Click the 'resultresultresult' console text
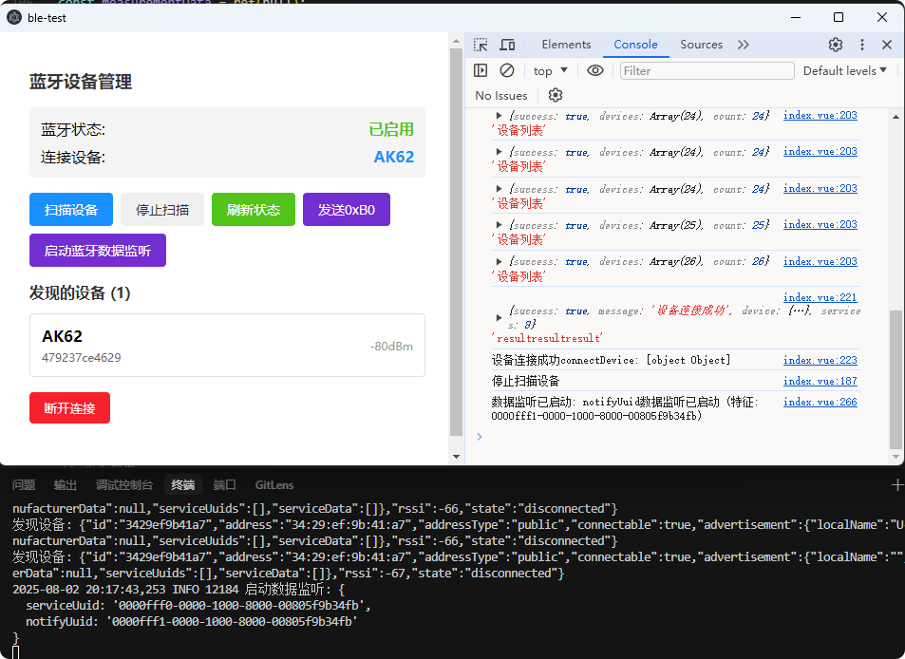Image resolution: width=905 pixels, height=659 pixels. 547,338
